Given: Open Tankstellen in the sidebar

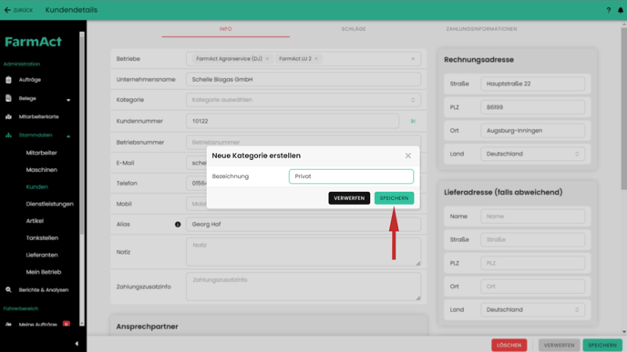Looking at the screenshot, I should point(42,238).
